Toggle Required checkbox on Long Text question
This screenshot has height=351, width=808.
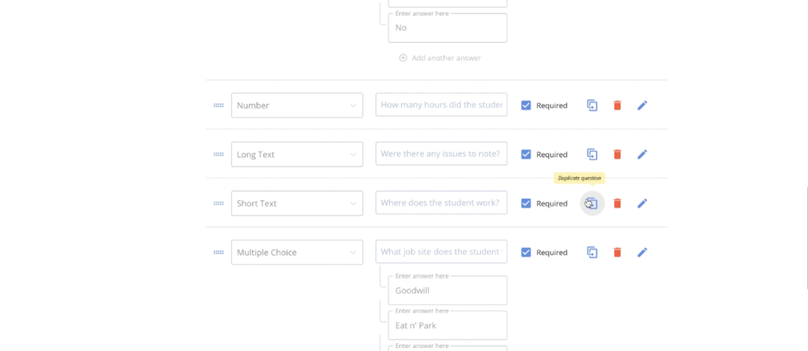(x=526, y=155)
